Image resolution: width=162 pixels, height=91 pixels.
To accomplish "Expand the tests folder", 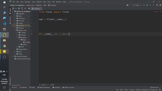I will [x=15, y=52].
